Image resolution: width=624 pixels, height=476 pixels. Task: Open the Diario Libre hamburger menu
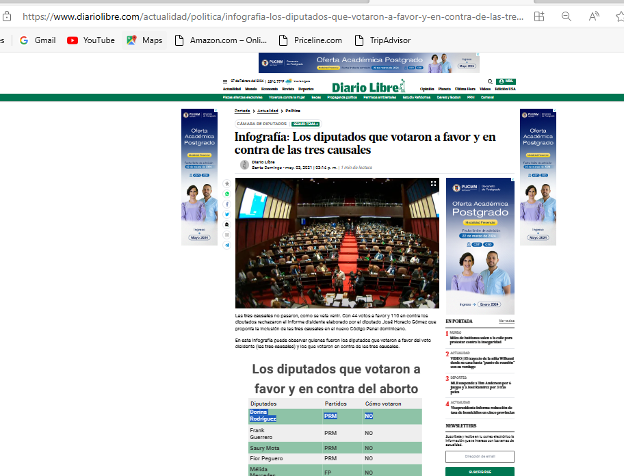click(225, 81)
